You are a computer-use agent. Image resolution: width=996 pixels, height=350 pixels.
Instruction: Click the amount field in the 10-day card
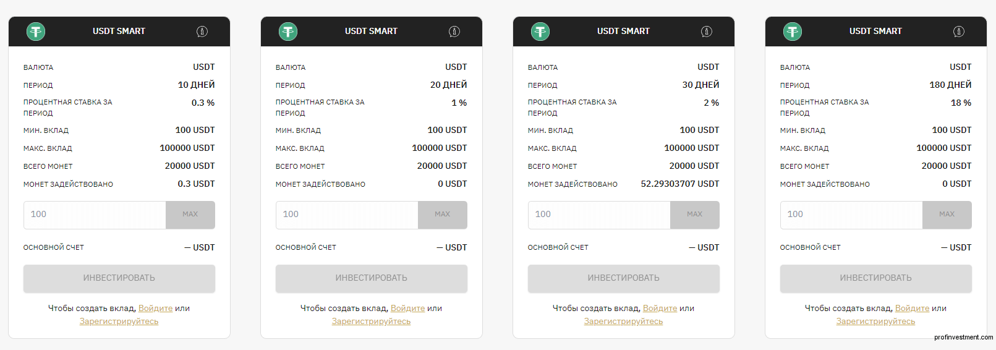click(95, 215)
